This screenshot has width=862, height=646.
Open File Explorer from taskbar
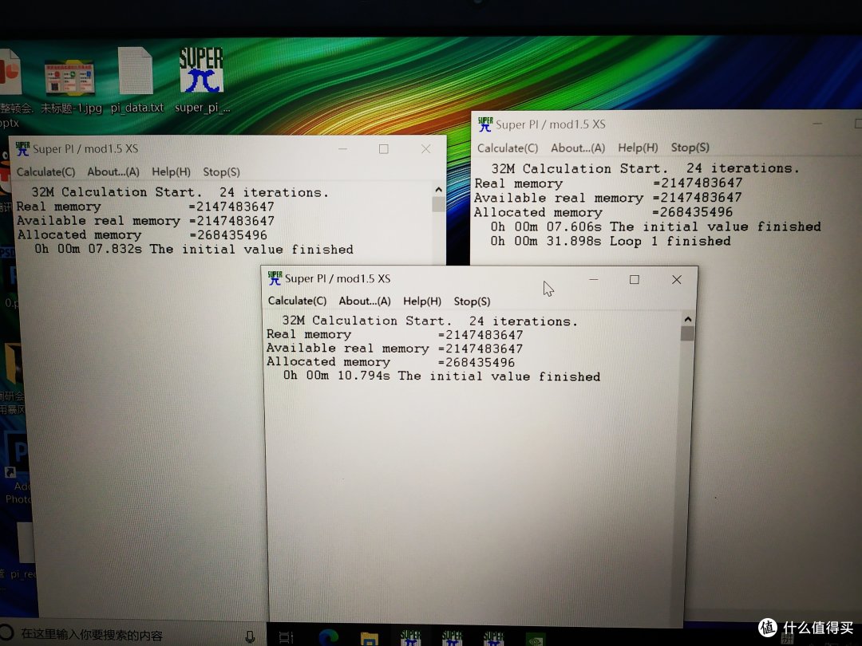[x=369, y=637]
